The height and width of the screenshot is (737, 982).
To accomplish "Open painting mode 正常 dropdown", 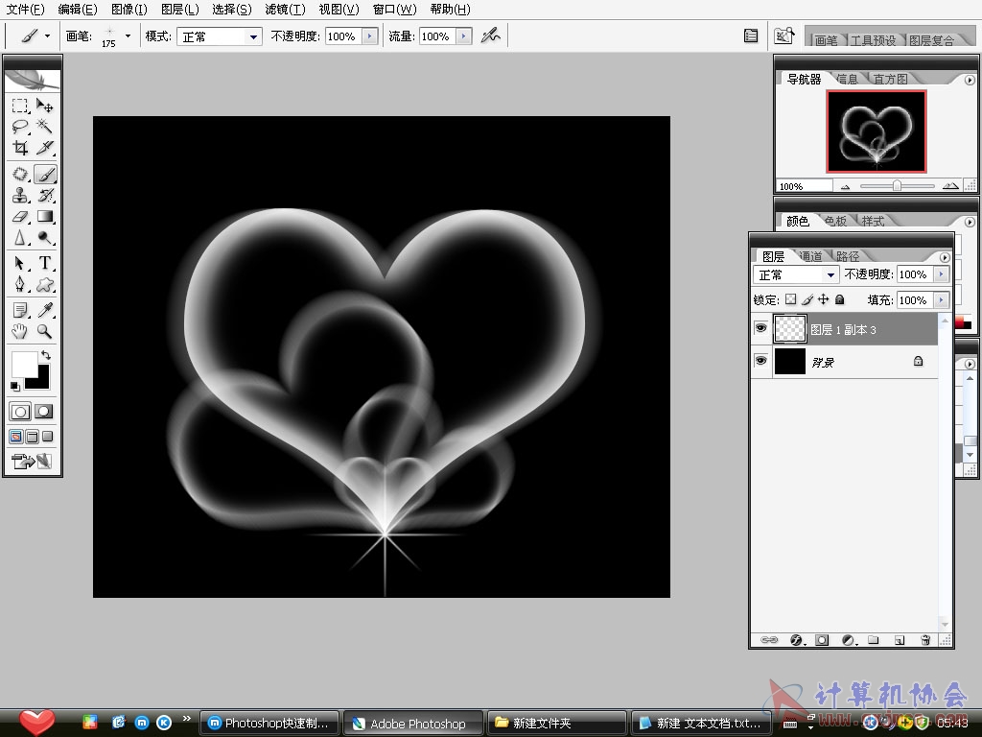I will tap(253, 37).
